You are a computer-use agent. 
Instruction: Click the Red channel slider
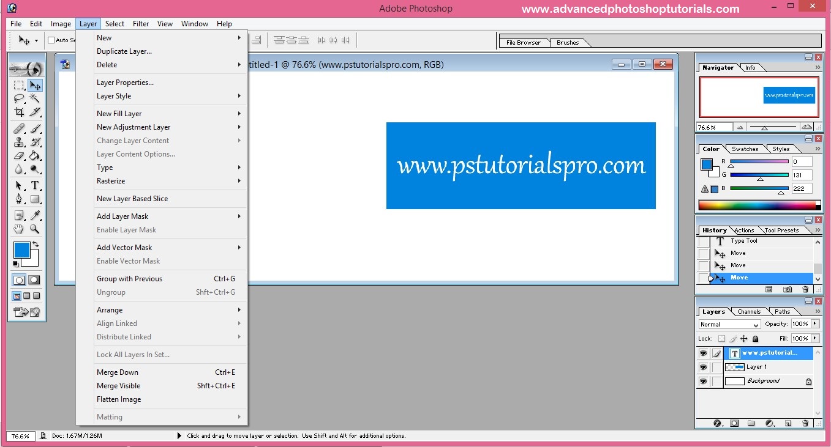pyautogui.click(x=759, y=162)
